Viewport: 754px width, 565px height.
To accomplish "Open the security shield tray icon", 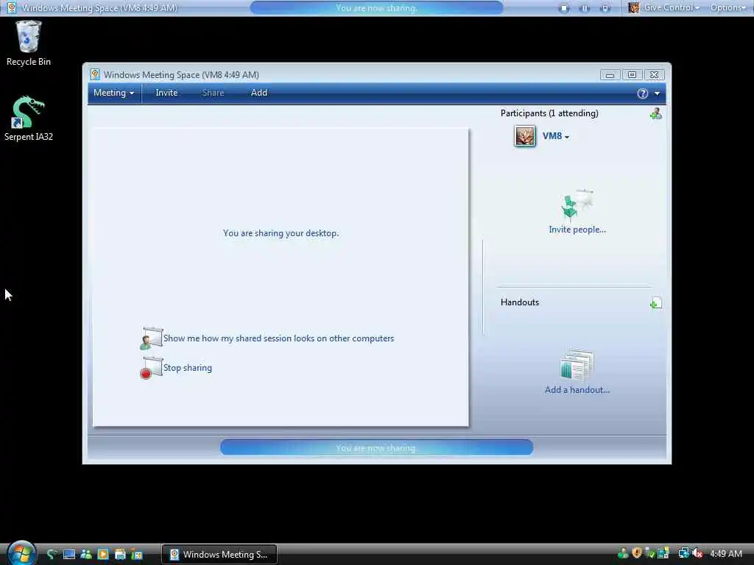I will (637, 553).
